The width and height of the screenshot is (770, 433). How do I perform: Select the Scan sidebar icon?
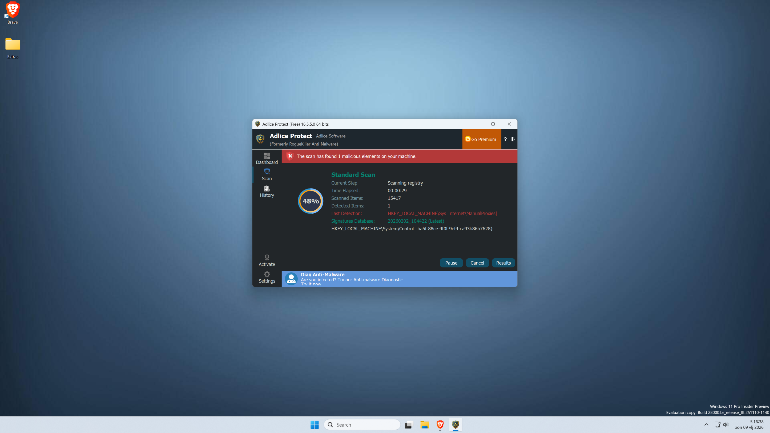pos(267,174)
